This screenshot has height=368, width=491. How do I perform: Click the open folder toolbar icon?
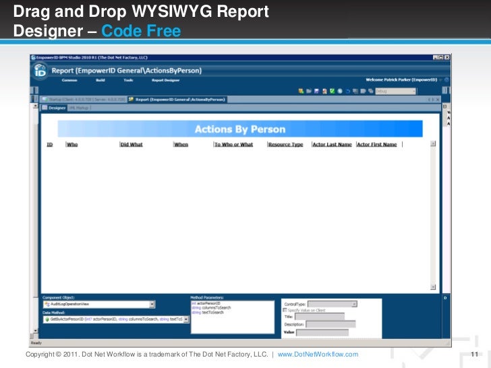(x=309, y=91)
